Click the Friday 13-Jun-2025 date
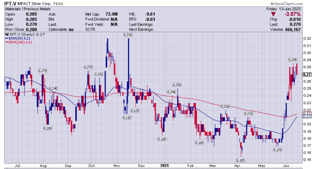Screen dimensions: 314x169 (283, 9)
